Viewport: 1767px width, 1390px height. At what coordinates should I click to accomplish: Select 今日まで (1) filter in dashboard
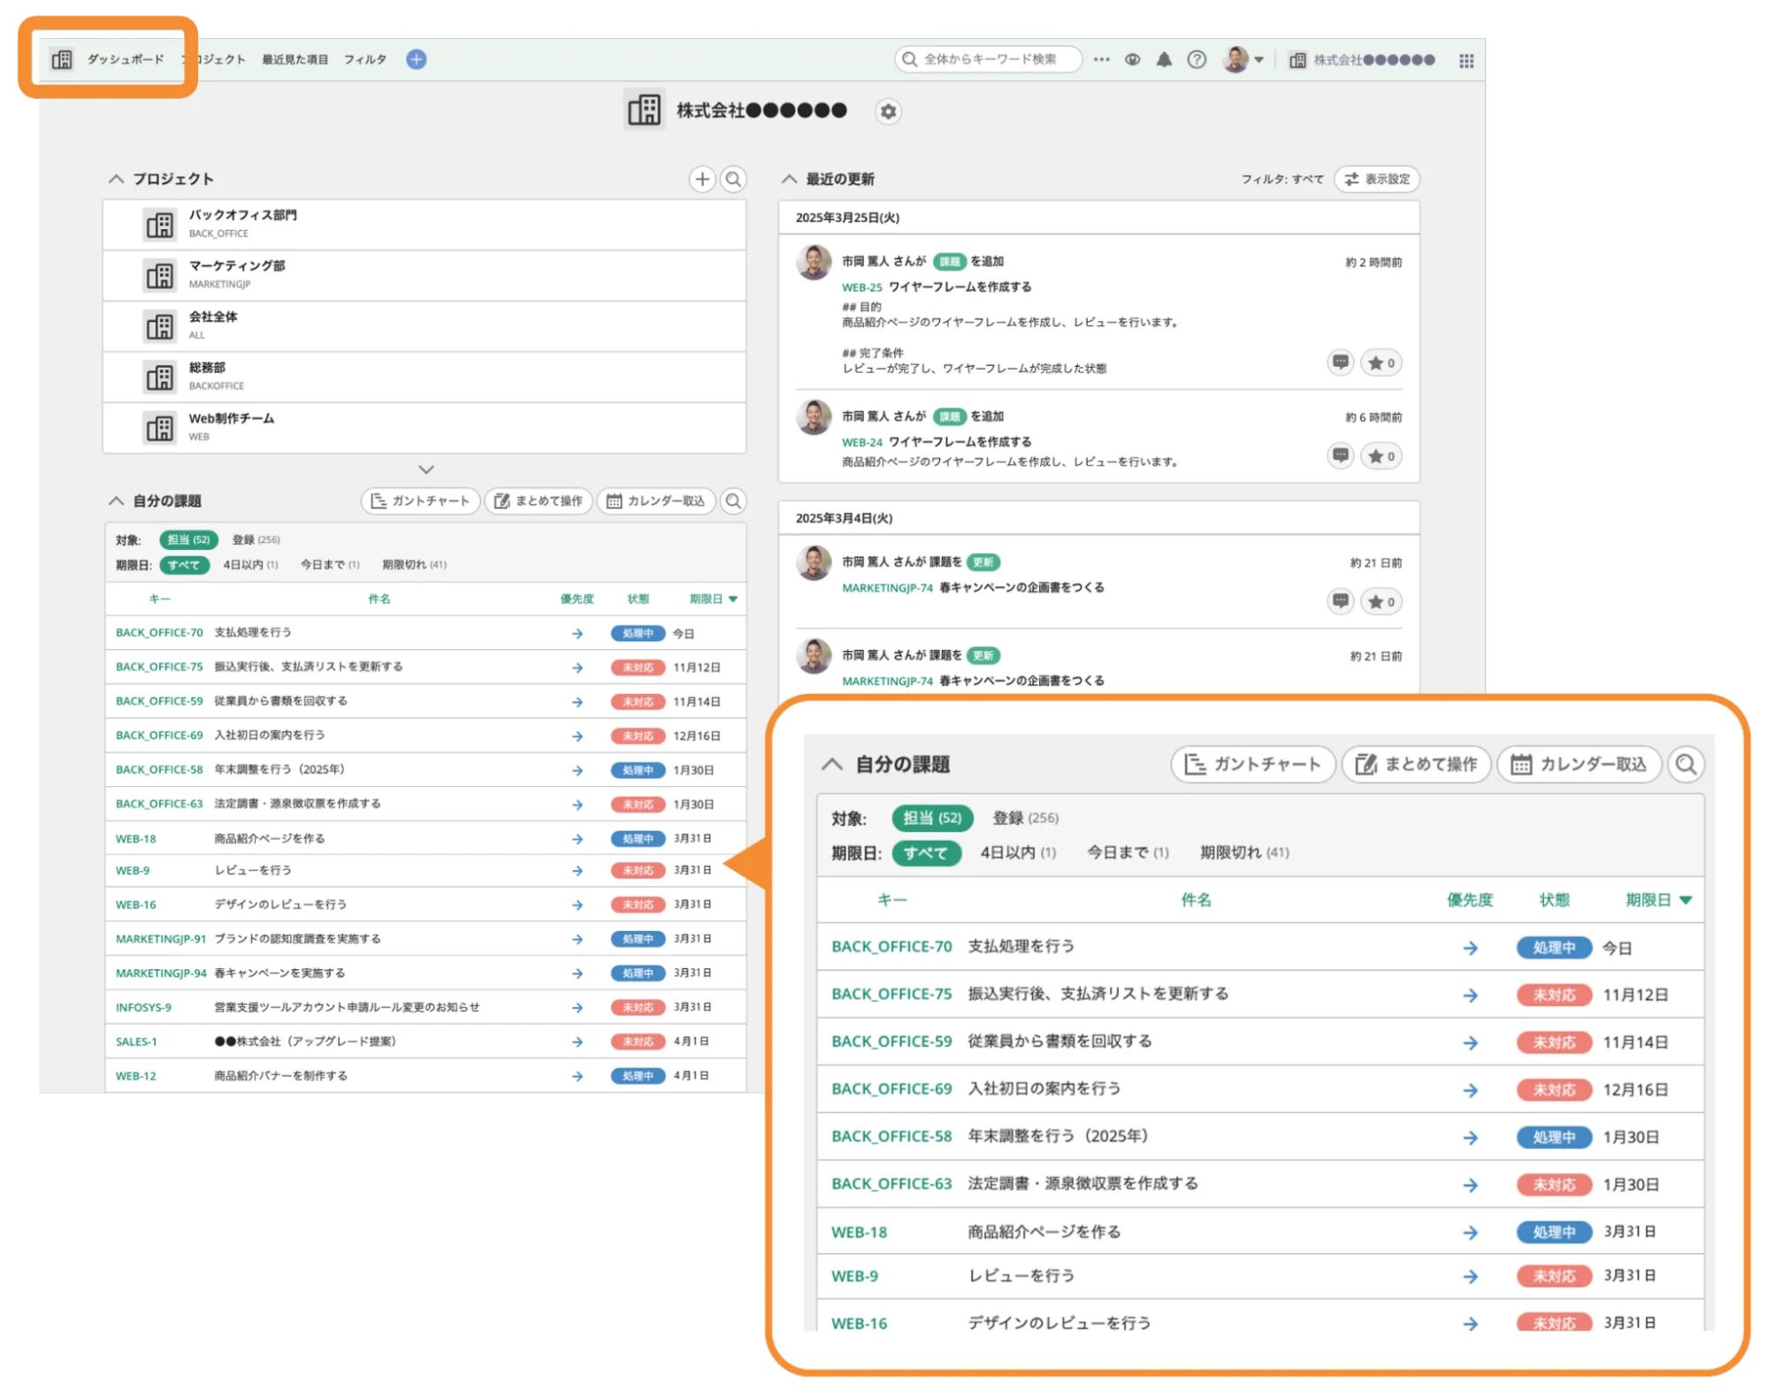click(x=330, y=565)
